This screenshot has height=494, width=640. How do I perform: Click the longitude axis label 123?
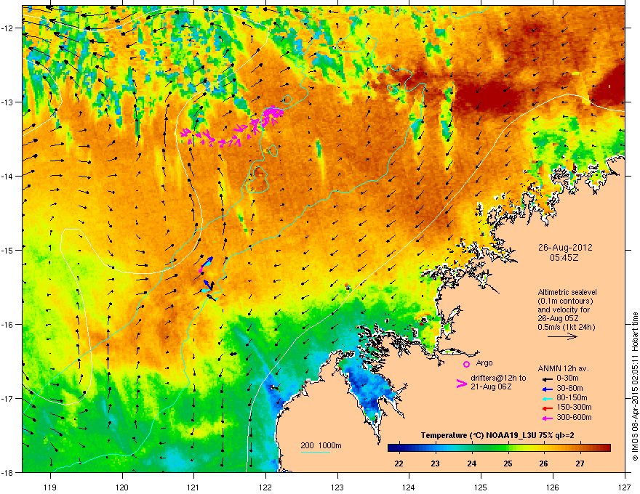coord(337,487)
